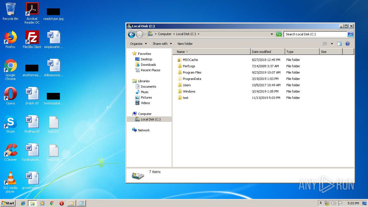
Task: Open Internet Explorer from the taskbar
Action: point(23,203)
